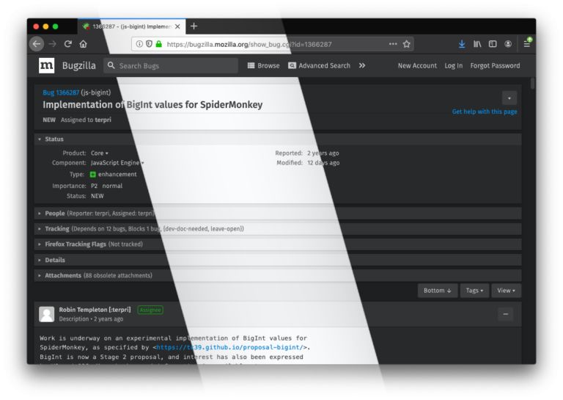The image size is (563, 400).
Task: Click the 'Reported: 2 years ago' value
Action: click(323, 153)
